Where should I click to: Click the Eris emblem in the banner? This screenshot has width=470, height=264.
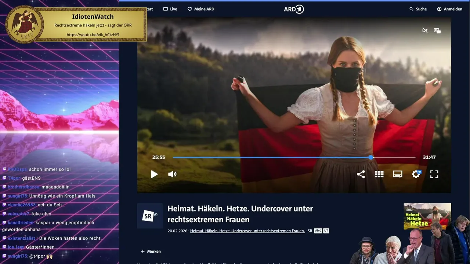pyautogui.click(x=25, y=25)
